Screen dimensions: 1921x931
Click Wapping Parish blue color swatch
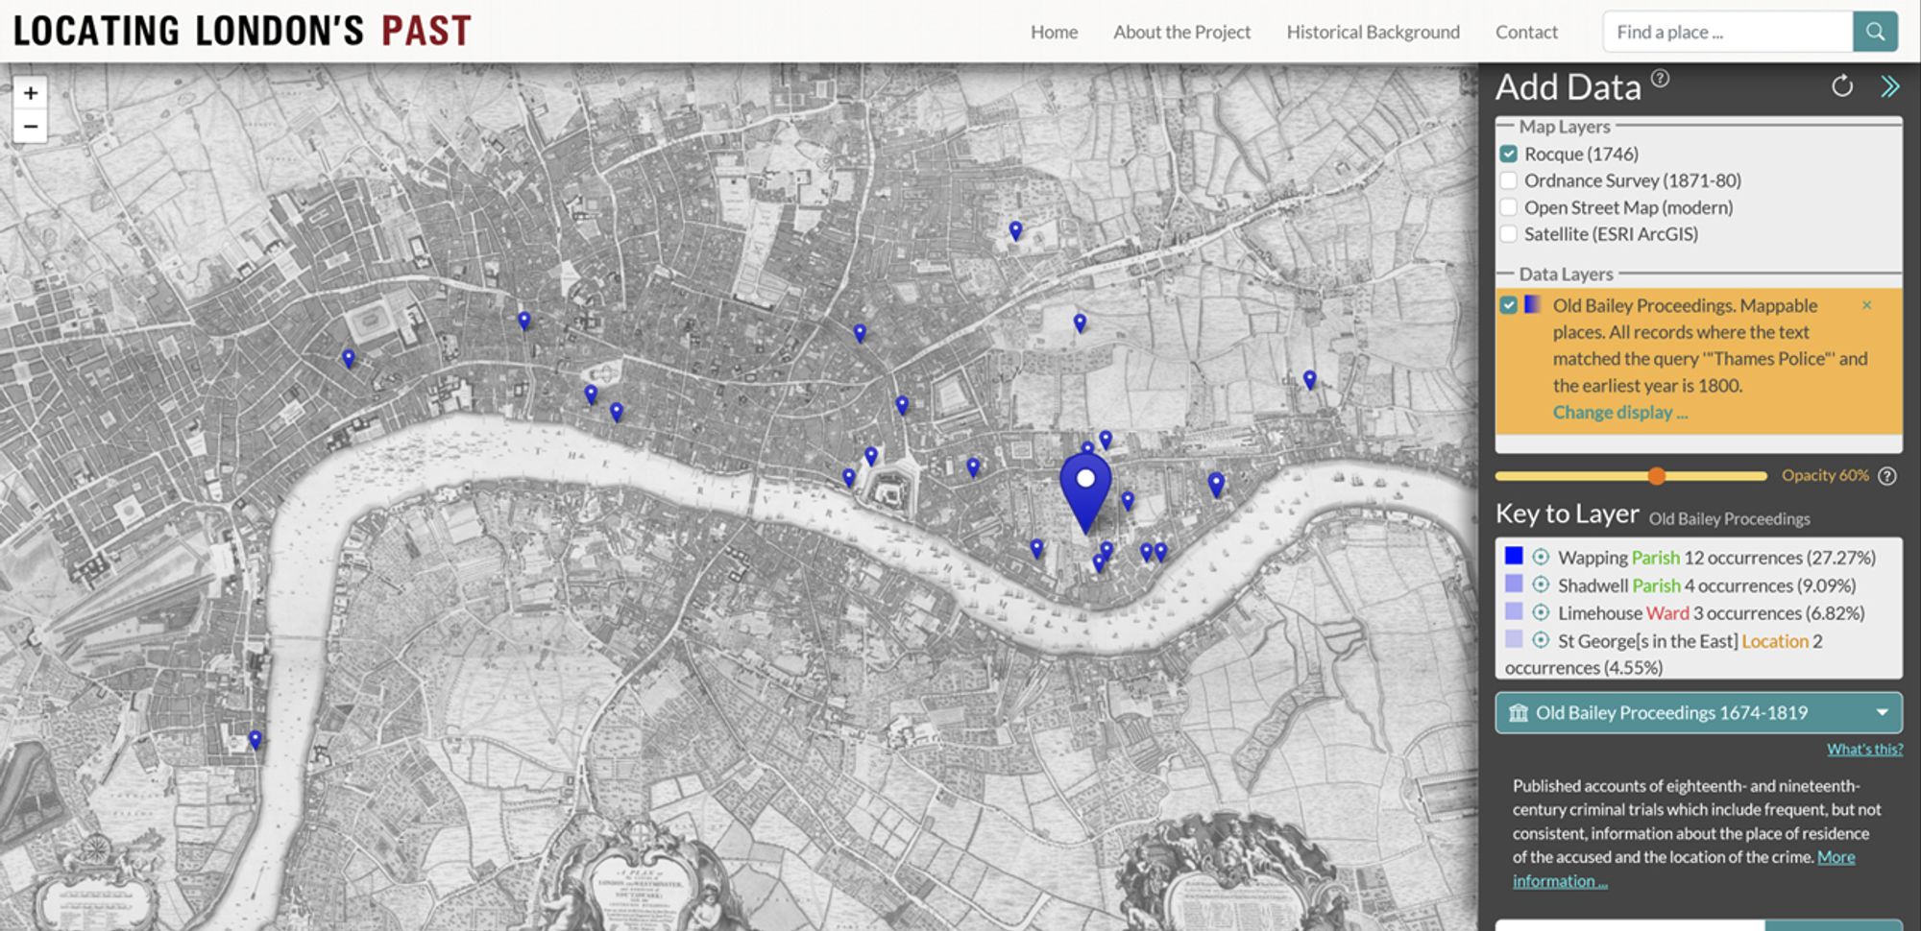click(x=1514, y=556)
